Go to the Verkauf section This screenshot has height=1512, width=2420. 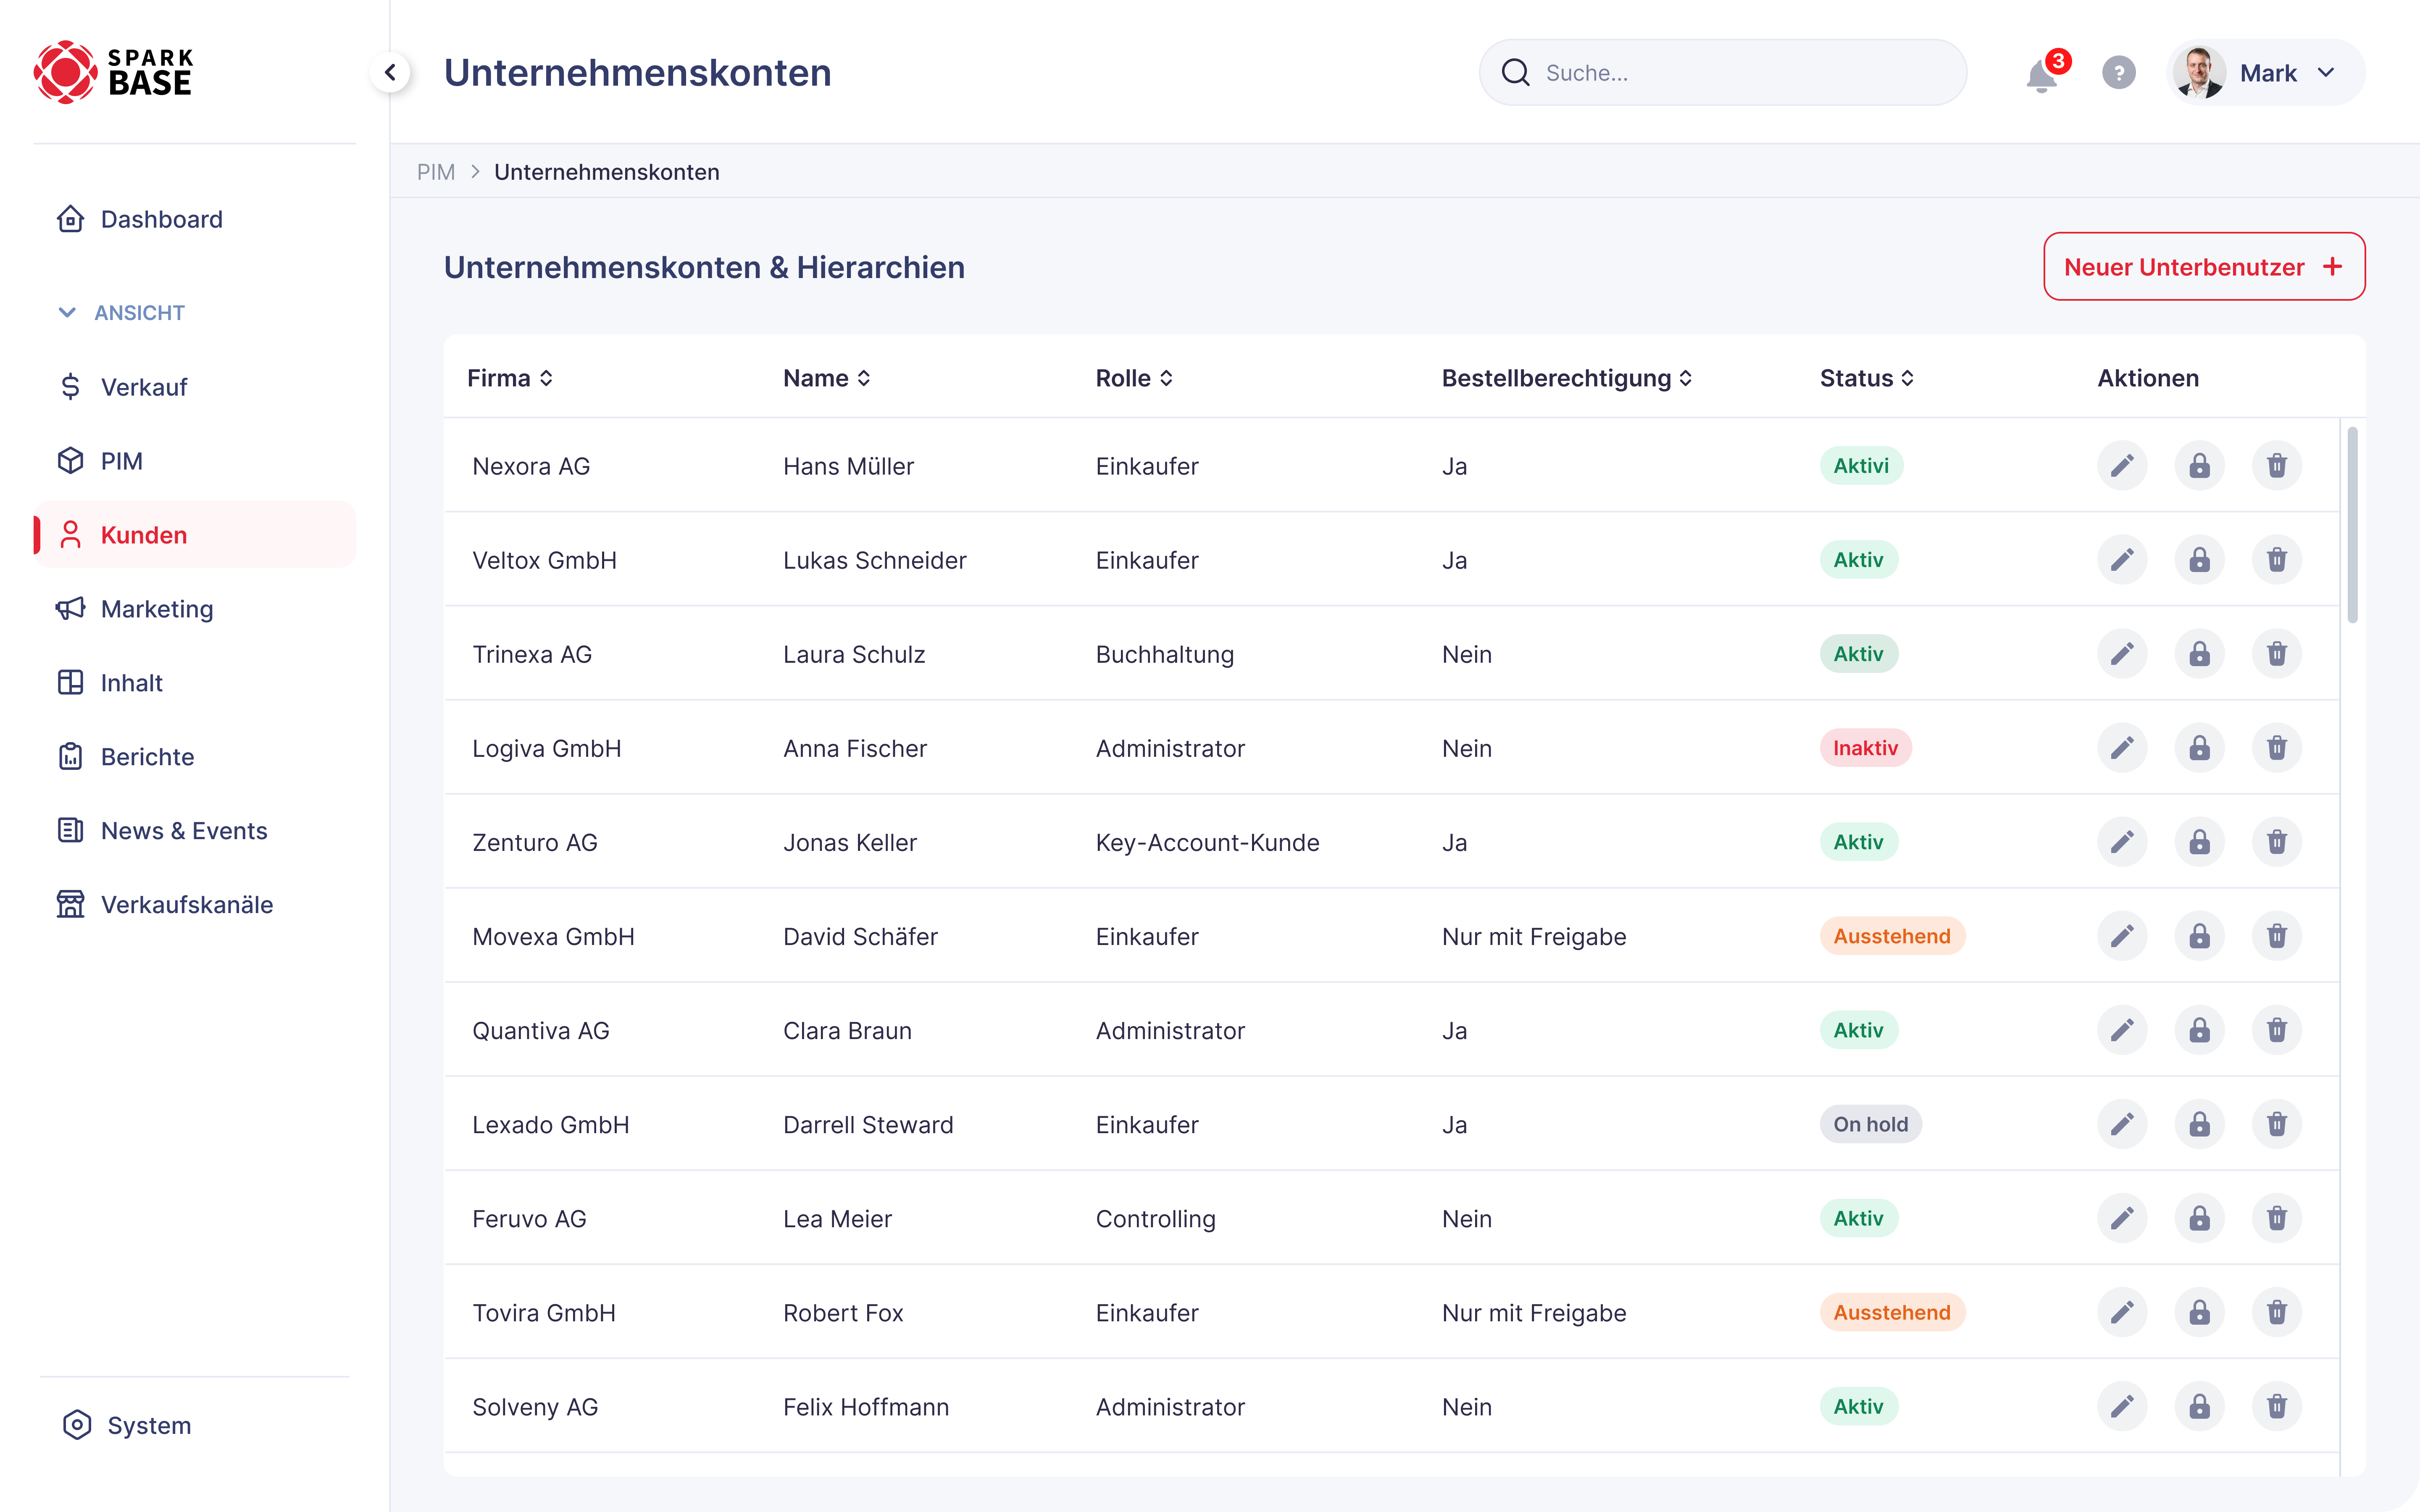coord(195,387)
